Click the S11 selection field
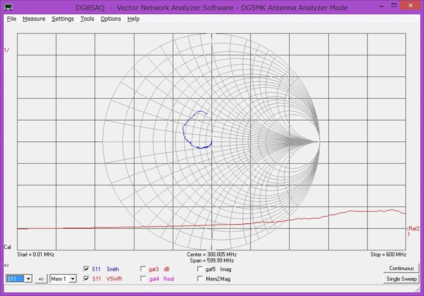 pyautogui.click(x=15, y=279)
